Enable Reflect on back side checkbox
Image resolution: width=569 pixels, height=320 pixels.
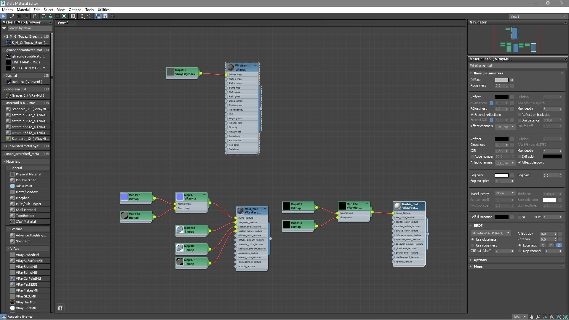(519, 115)
